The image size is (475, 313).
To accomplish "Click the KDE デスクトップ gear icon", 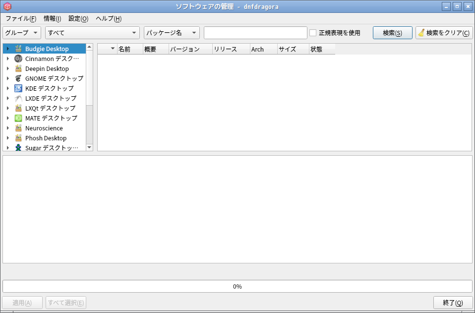I will (18, 88).
